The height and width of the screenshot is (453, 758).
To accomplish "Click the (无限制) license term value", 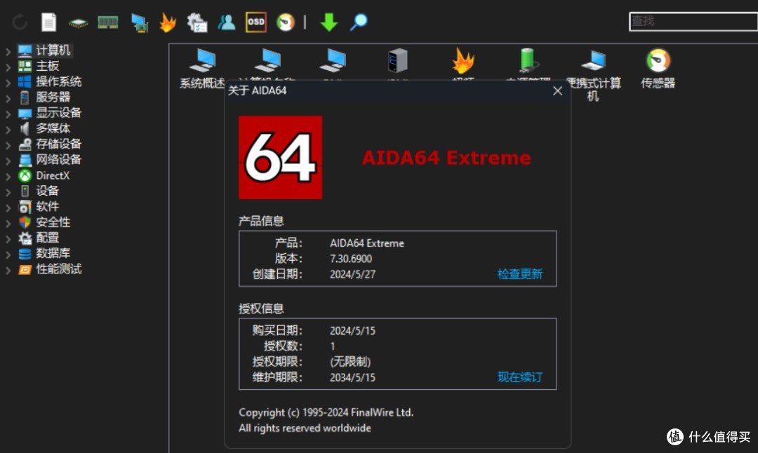I will [x=350, y=362].
